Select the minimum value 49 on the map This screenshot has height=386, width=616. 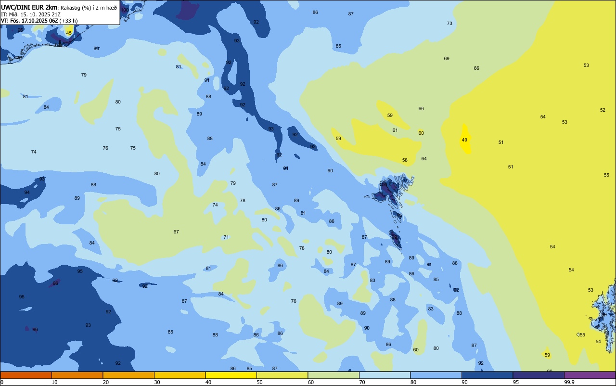[464, 140]
